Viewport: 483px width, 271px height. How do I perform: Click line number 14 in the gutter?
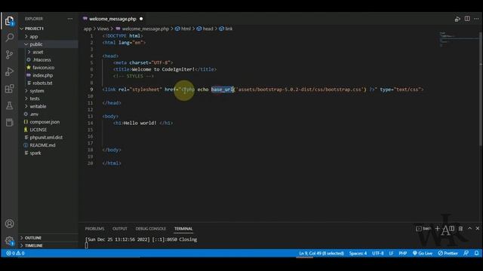pyautogui.click(x=91, y=123)
